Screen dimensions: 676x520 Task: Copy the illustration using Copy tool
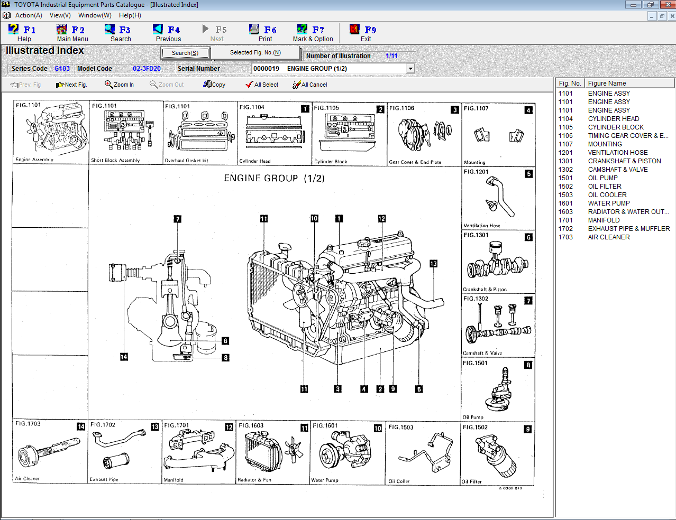[x=214, y=85]
